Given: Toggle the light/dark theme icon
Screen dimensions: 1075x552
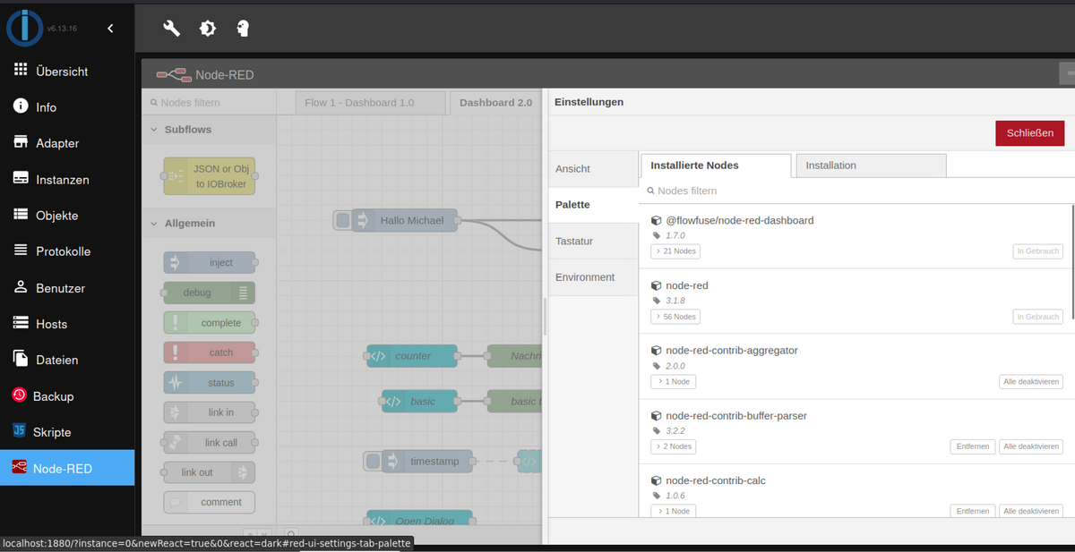Looking at the screenshot, I should coord(207,29).
